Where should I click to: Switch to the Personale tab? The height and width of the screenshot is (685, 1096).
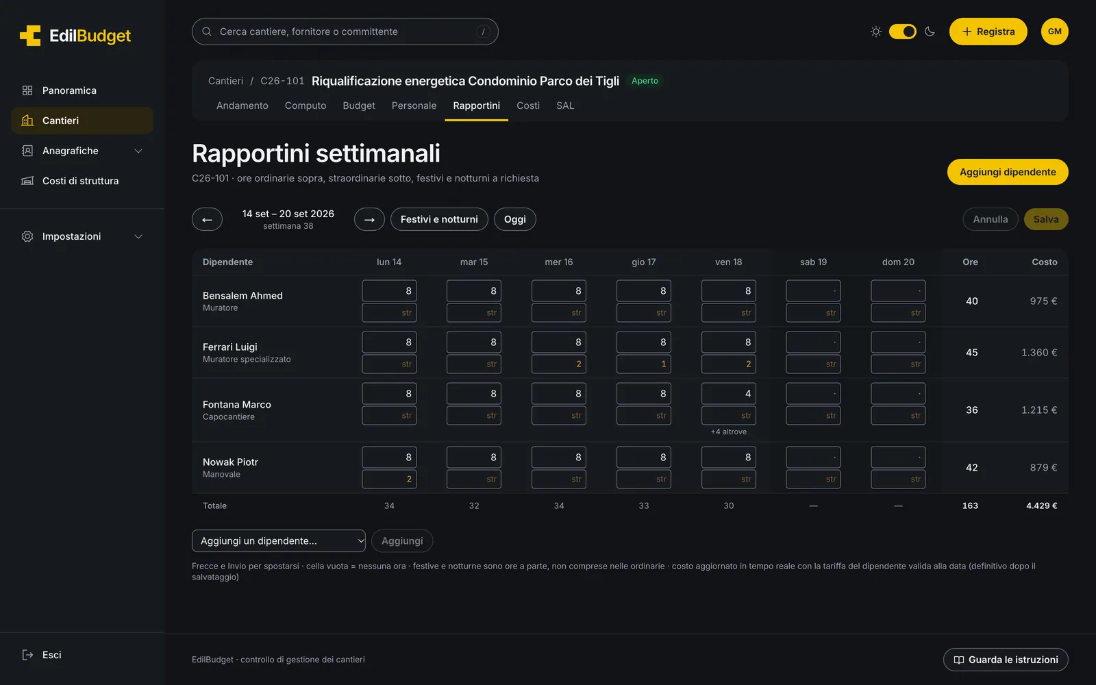coord(414,105)
